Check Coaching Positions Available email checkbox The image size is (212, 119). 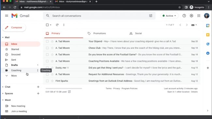[x=47, y=61]
